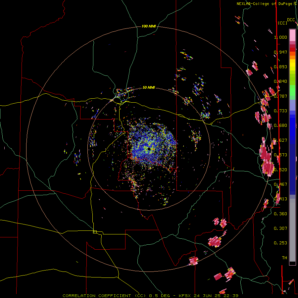Click the 0.360 scale value
Image resolution: width=298 pixels, height=298 pixels.
coord(280,214)
